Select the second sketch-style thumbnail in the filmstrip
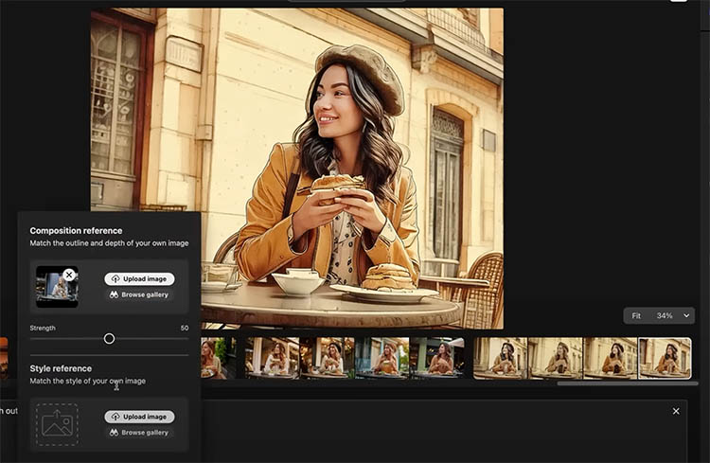This screenshot has height=463, width=710. click(x=555, y=358)
